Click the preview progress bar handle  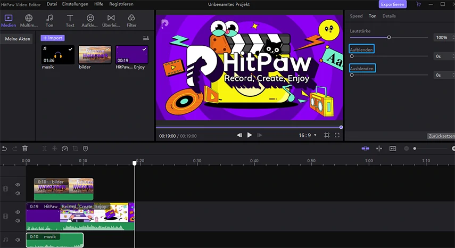pyautogui.click(x=341, y=127)
